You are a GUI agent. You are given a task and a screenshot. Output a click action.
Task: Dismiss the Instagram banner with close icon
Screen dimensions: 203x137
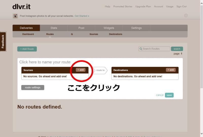(x=186, y=15)
